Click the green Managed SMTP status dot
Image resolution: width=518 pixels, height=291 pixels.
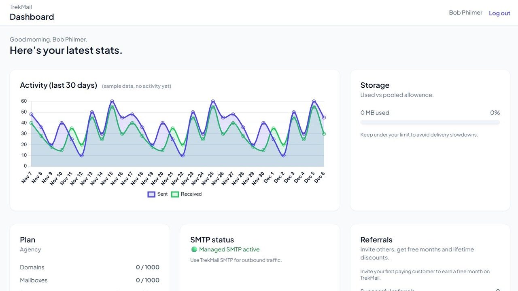click(x=194, y=249)
